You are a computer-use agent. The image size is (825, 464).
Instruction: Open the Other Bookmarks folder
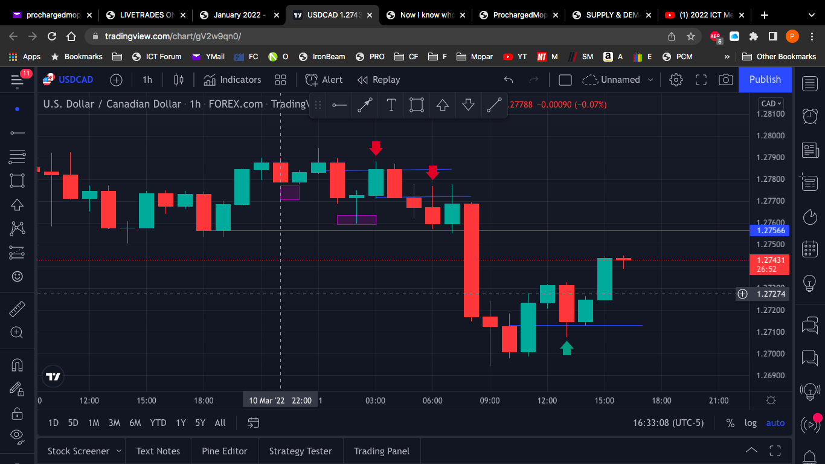coord(779,57)
